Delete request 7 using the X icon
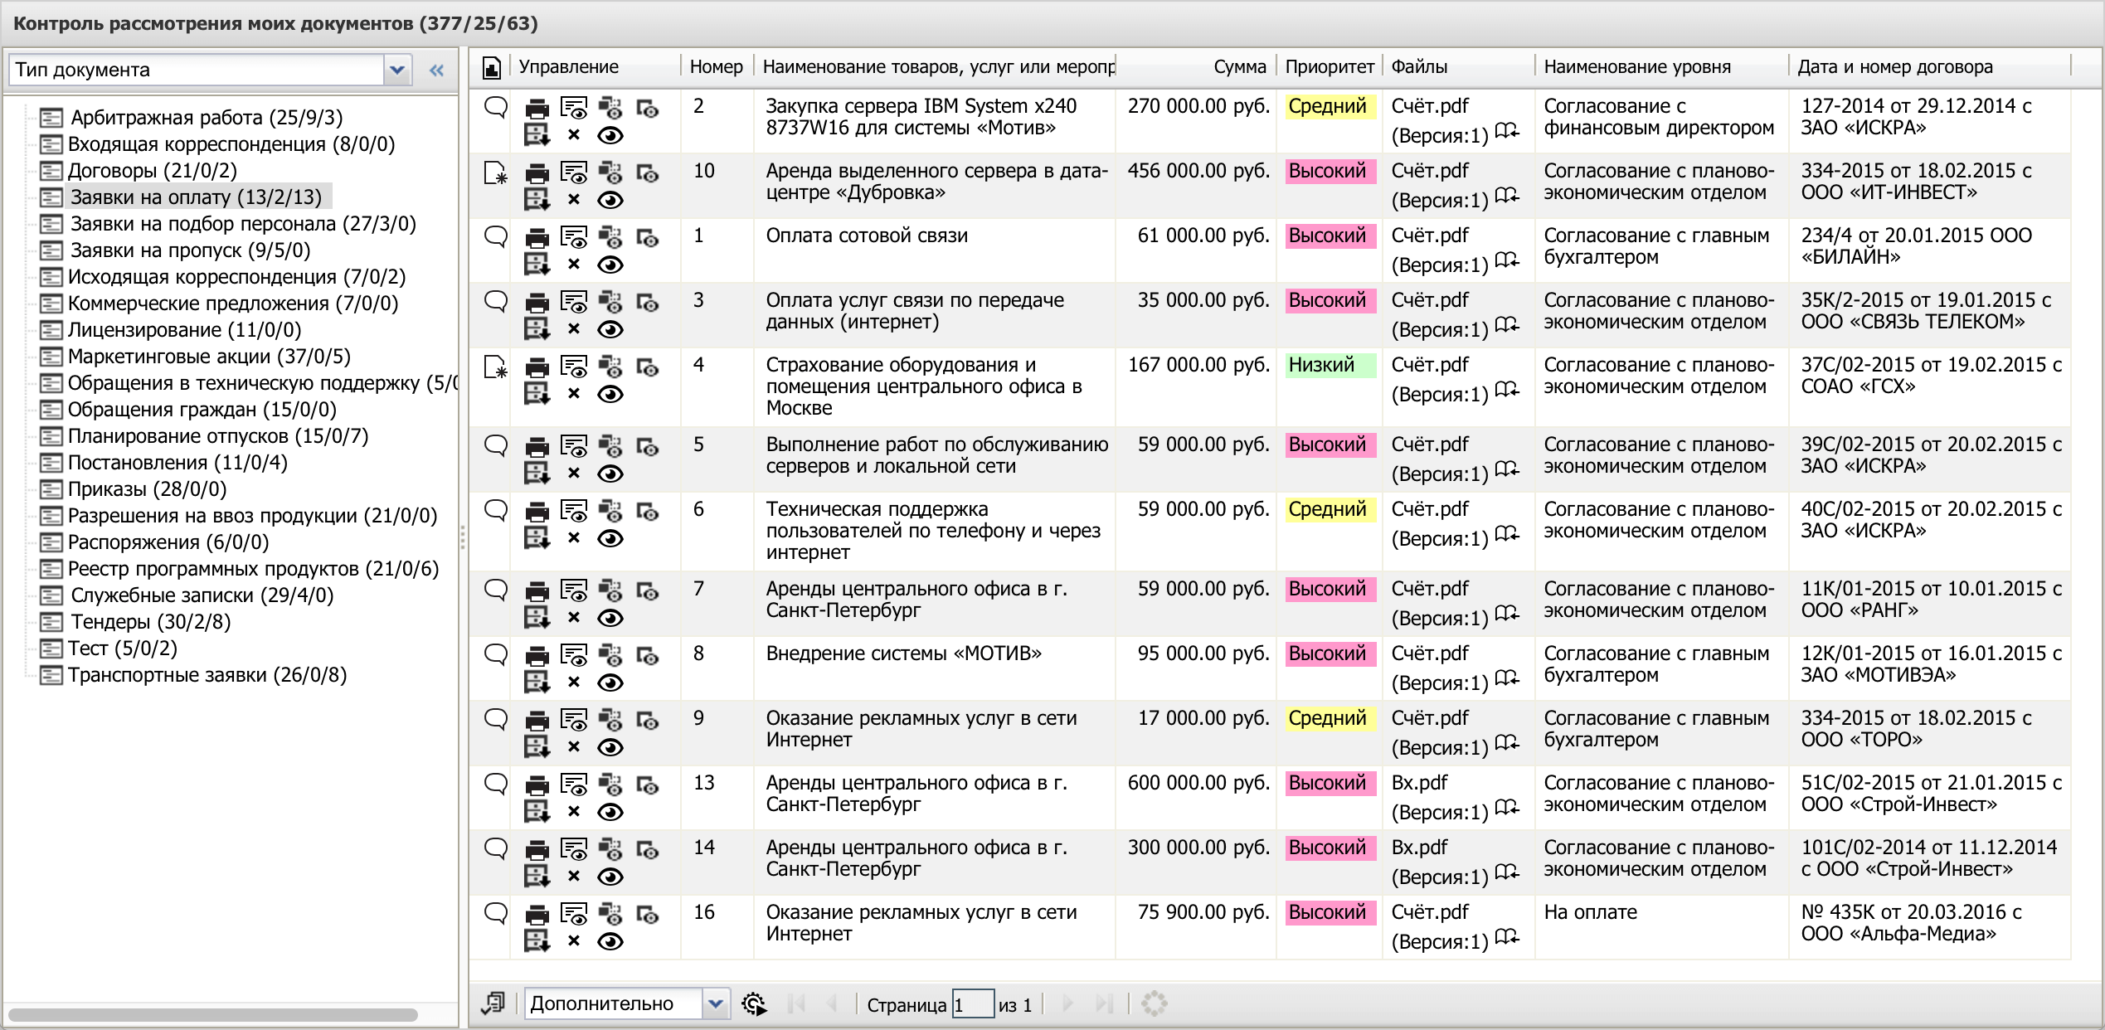 pos(573,618)
